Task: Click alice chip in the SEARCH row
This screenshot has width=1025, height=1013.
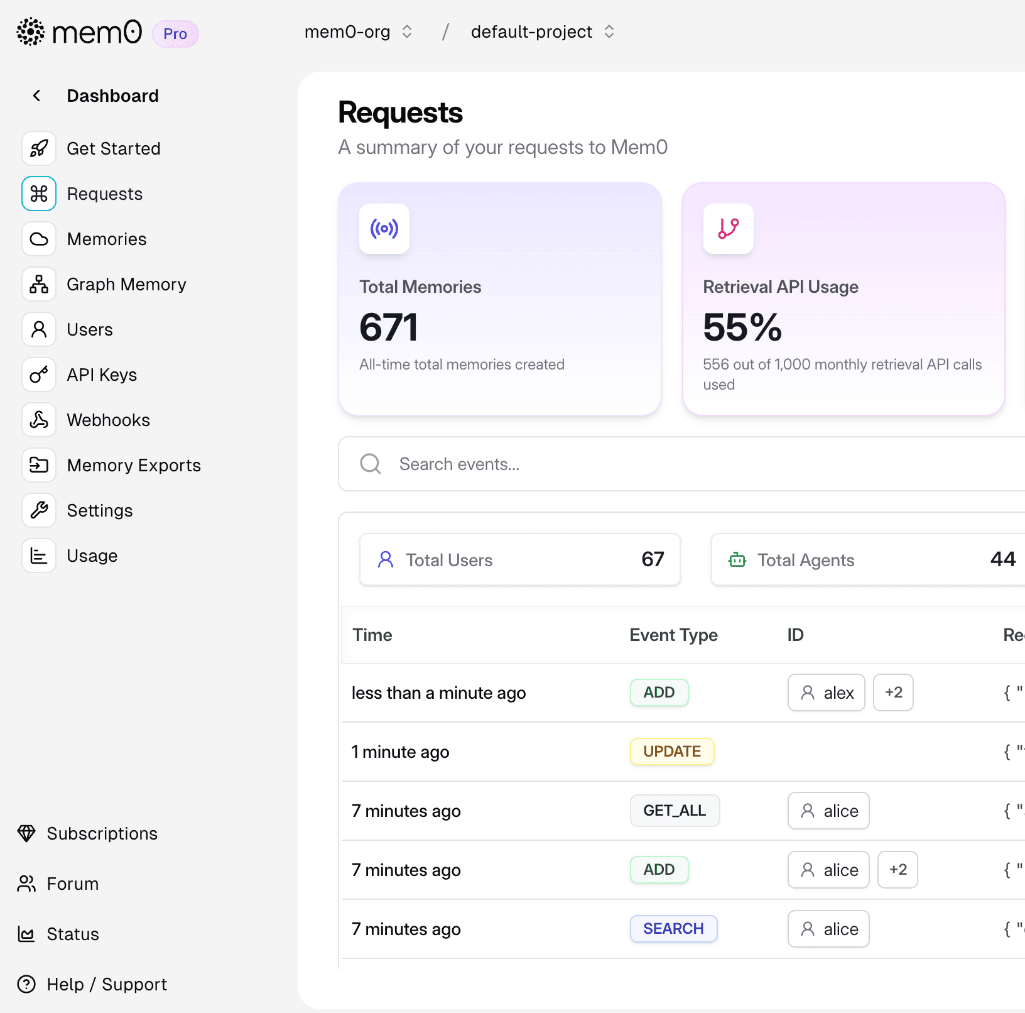Action: click(829, 929)
